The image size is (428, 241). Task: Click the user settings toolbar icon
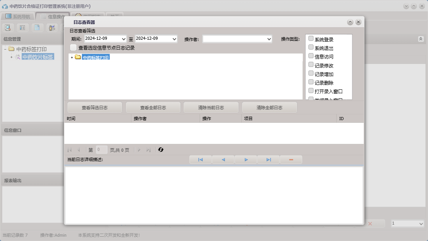tap(52, 28)
